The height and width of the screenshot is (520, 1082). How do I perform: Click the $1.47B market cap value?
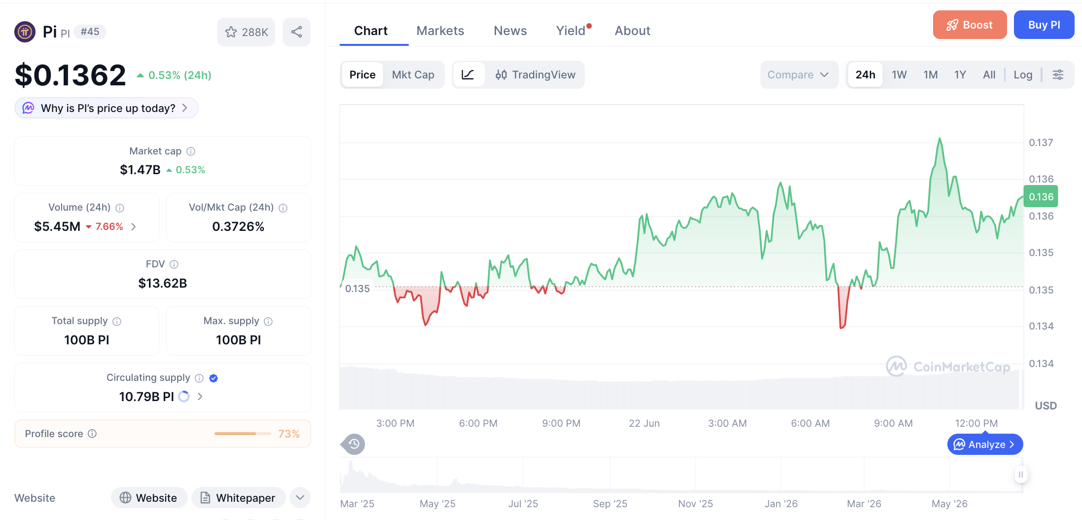tap(140, 170)
